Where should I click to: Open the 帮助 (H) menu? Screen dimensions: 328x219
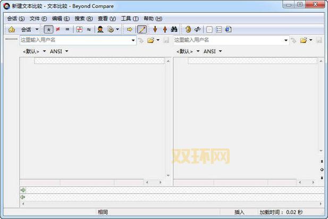[x=153, y=19]
